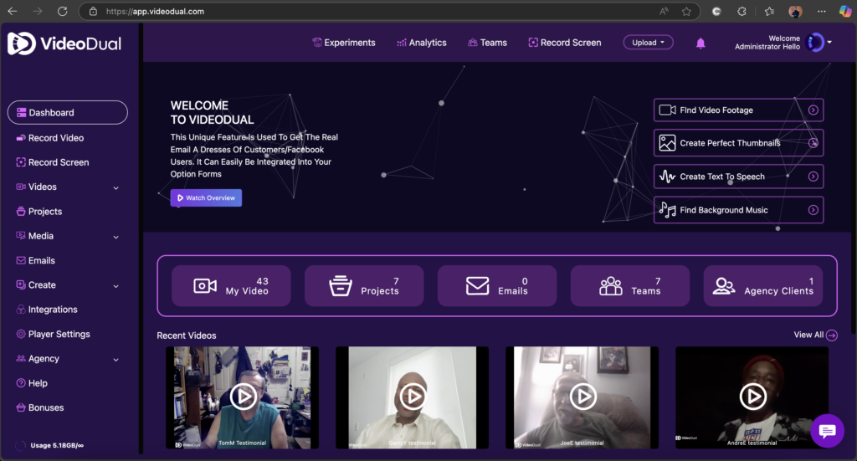857x461 pixels.
Task: Open Experiments in top navigation
Action: [344, 43]
